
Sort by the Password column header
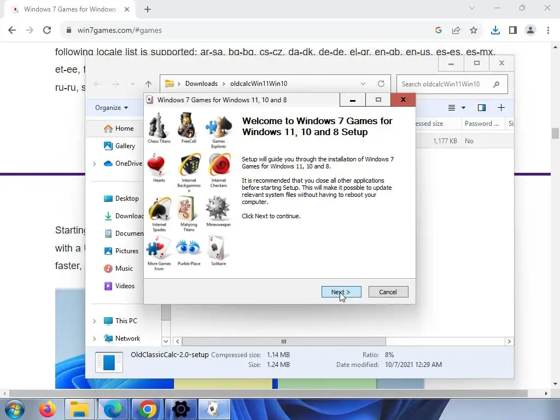tap(482, 124)
